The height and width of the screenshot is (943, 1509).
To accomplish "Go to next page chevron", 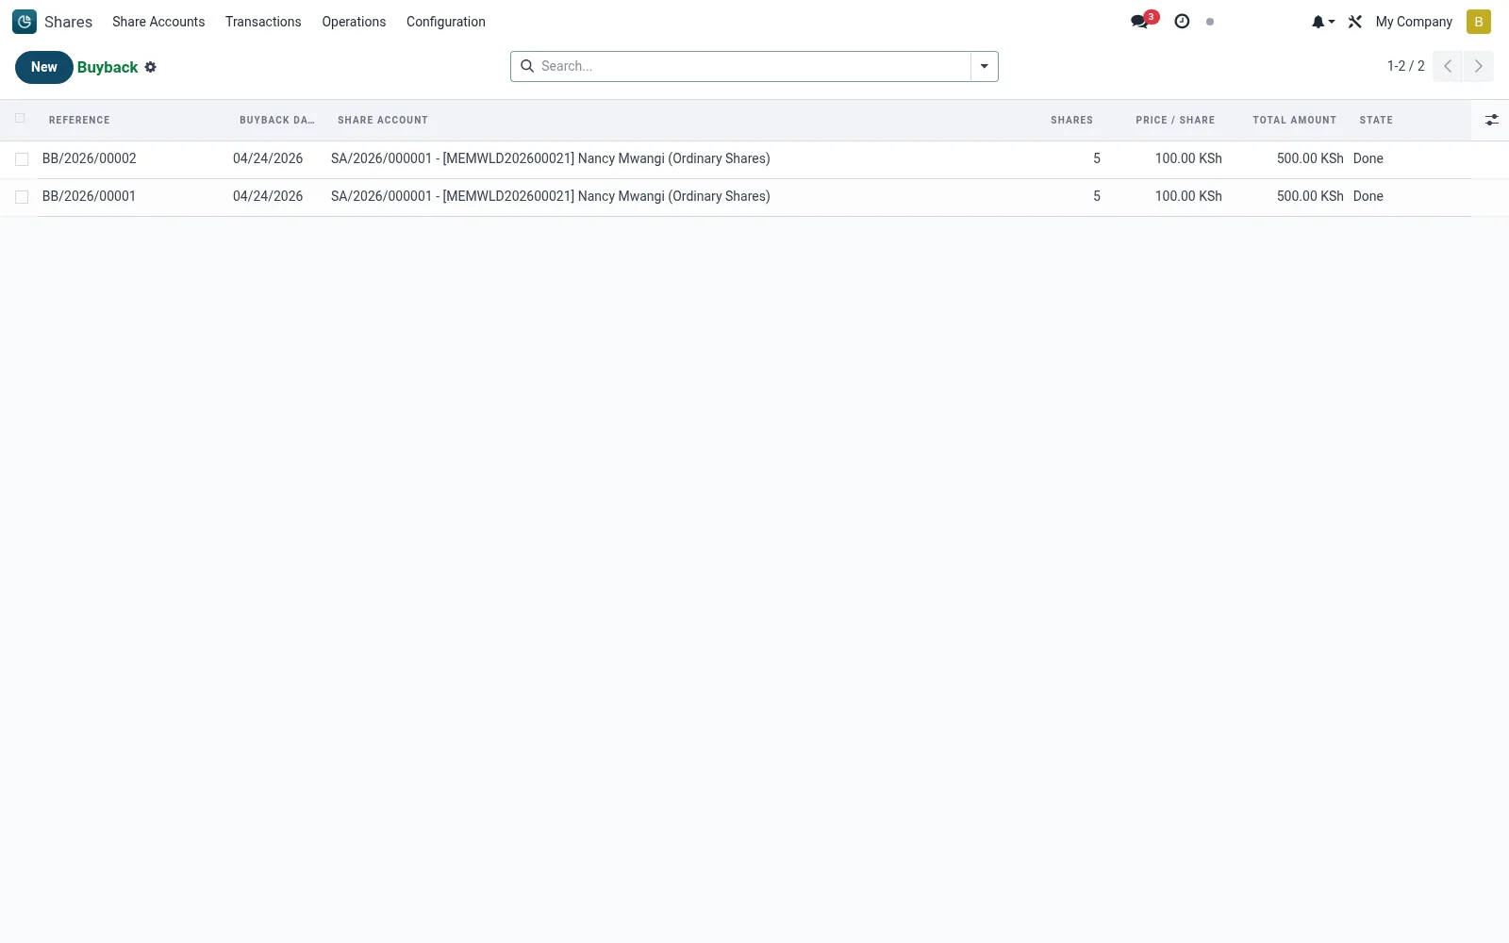I will [x=1479, y=66].
